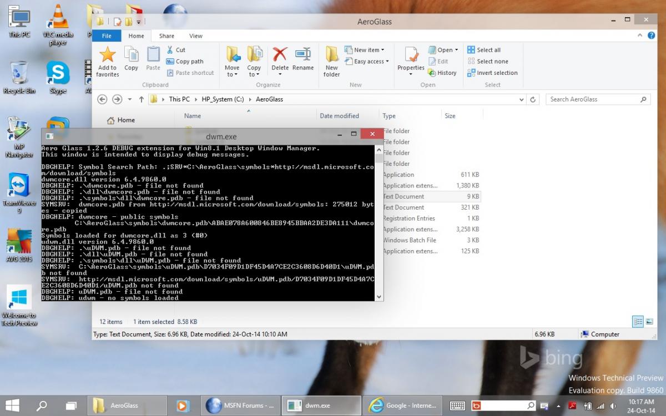666x416 pixels.
Task: Click Select none in ribbon
Action: pyautogui.click(x=488, y=62)
